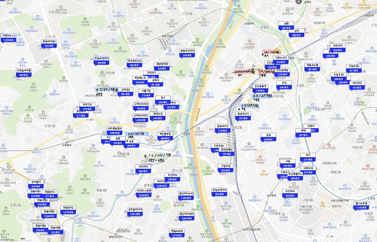The width and height of the screenshot is (377, 242).
Task: Open the 대림코오롱 481세대 marker
Action: pos(312,67)
